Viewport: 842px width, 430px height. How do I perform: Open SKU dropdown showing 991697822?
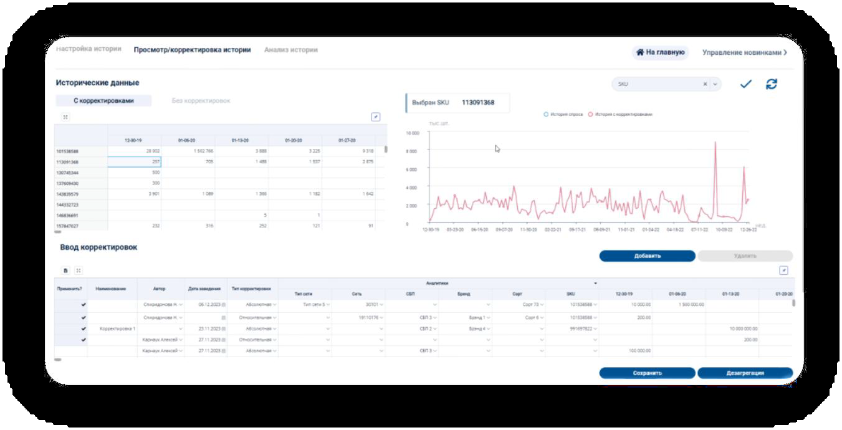click(x=596, y=328)
